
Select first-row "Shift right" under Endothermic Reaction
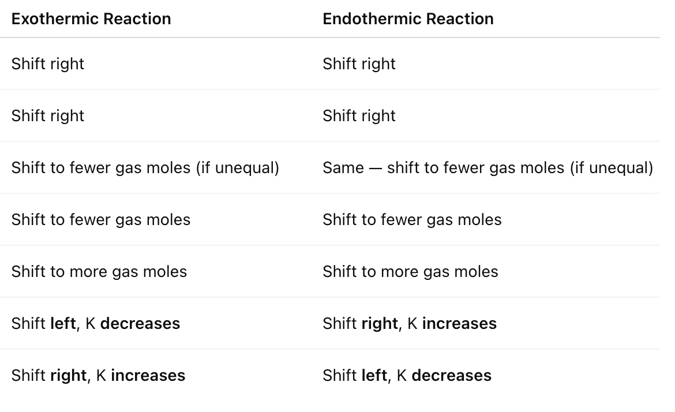click(x=359, y=63)
